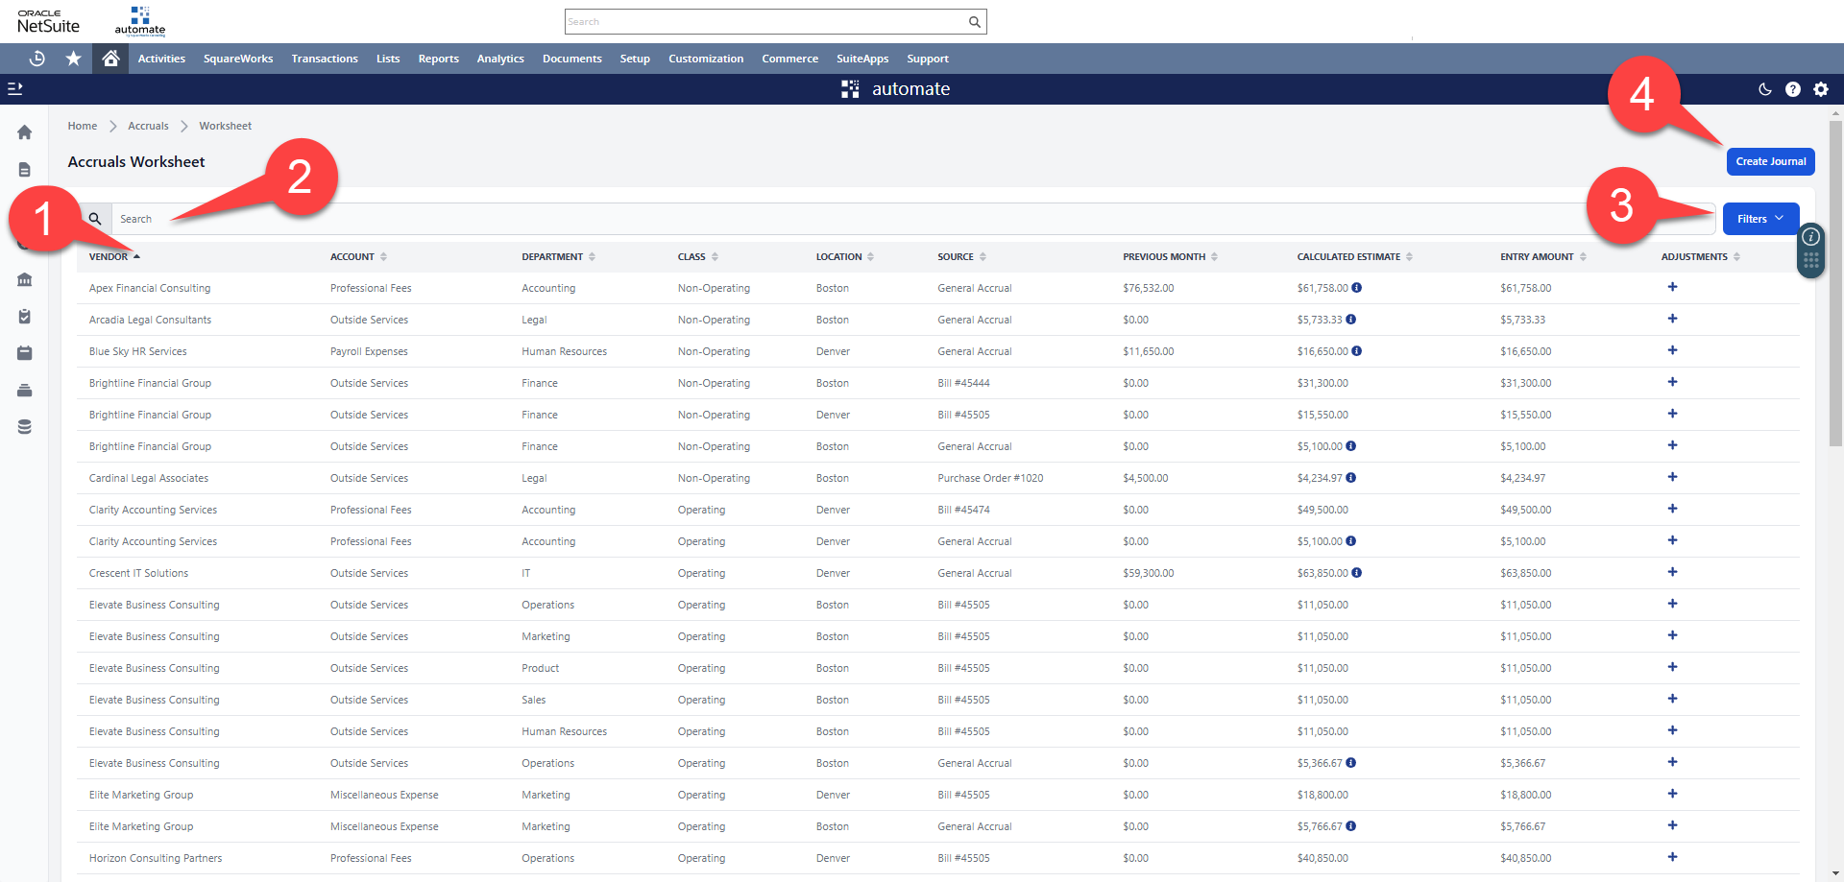Toggle dark mode moon icon
This screenshot has width=1844, height=882.
[1764, 89]
